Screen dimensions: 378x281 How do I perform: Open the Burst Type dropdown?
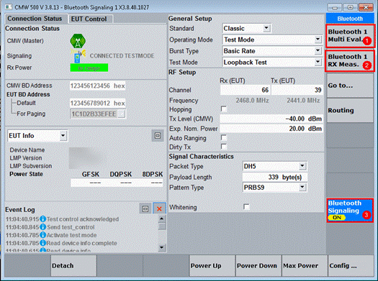click(x=318, y=51)
